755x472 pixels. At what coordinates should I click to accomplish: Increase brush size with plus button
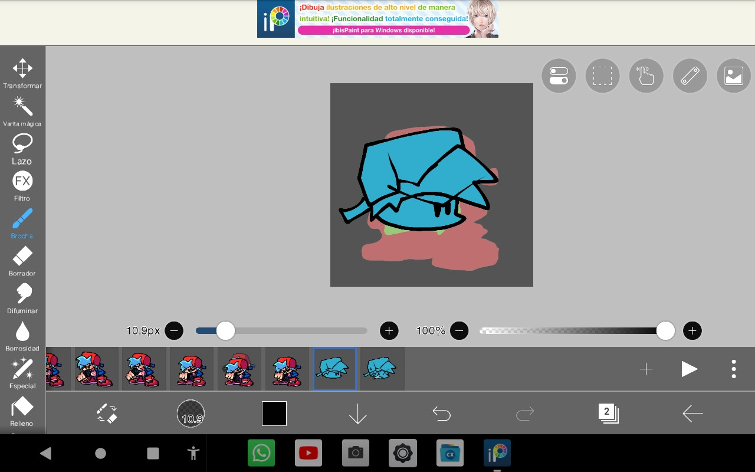tap(389, 330)
